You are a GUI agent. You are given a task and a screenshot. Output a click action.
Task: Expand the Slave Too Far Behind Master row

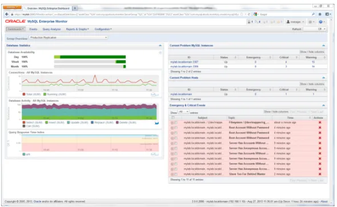tap(172, 174)
